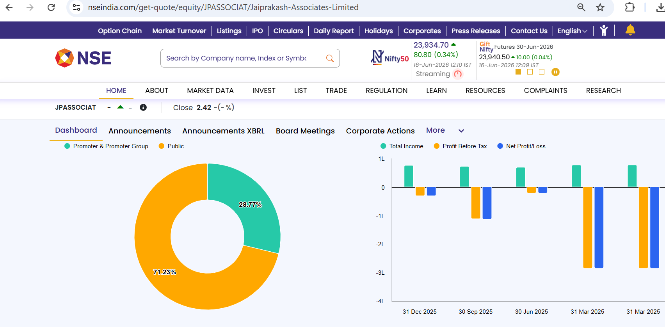
Task: Open notifications bell icon
Action: click(x=630, y=30)
